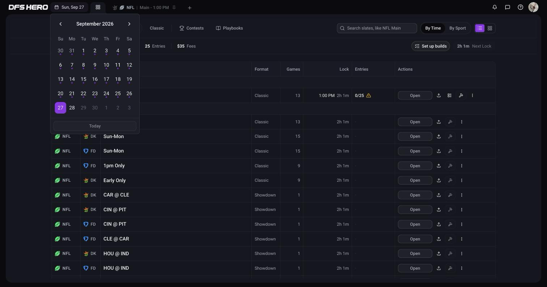The height and width of the screenshot is (287, 547).
Task: Click the Today button in calendar
Action: (x=95, y=126)
